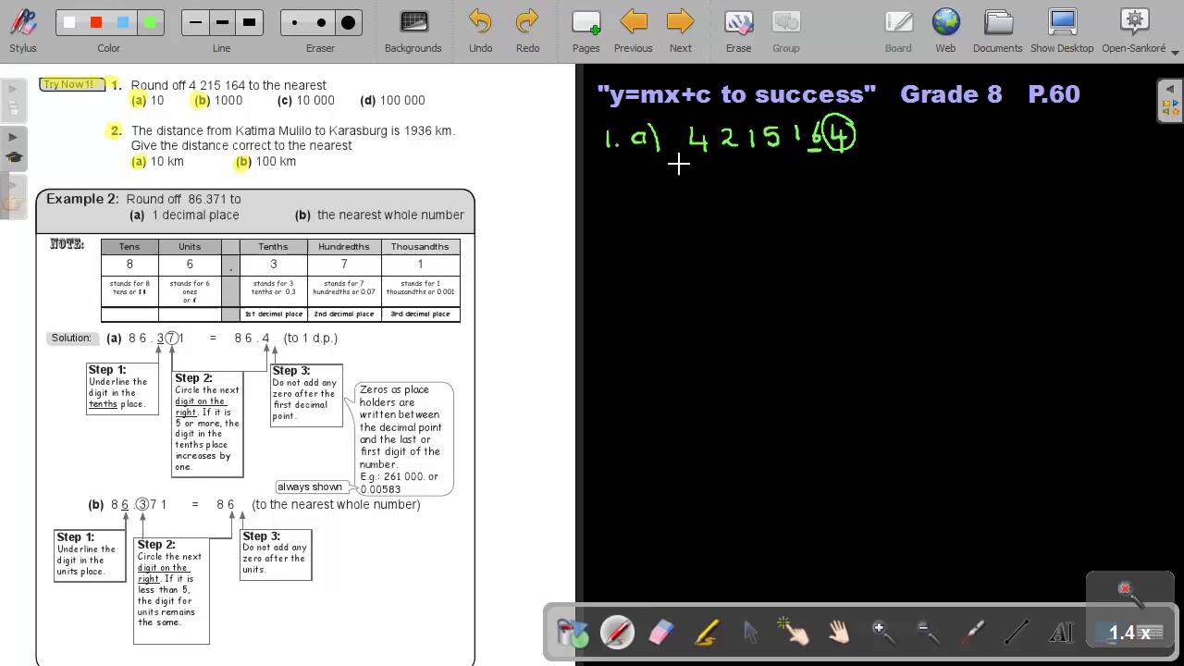Click the Undo button
1184x666 pixels.
tap(480, 31)
